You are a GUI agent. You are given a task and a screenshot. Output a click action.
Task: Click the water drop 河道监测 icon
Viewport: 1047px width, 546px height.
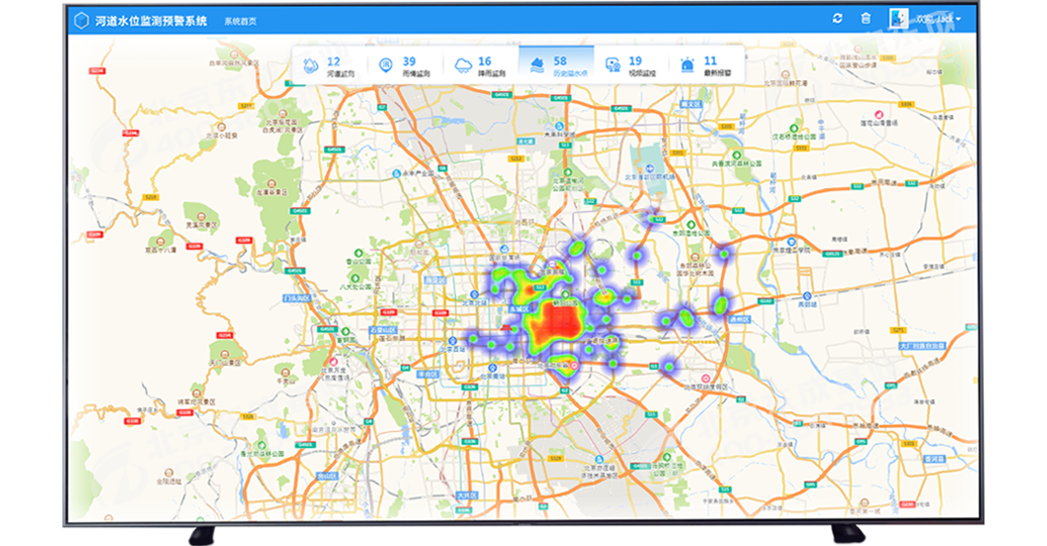point(309,65)
